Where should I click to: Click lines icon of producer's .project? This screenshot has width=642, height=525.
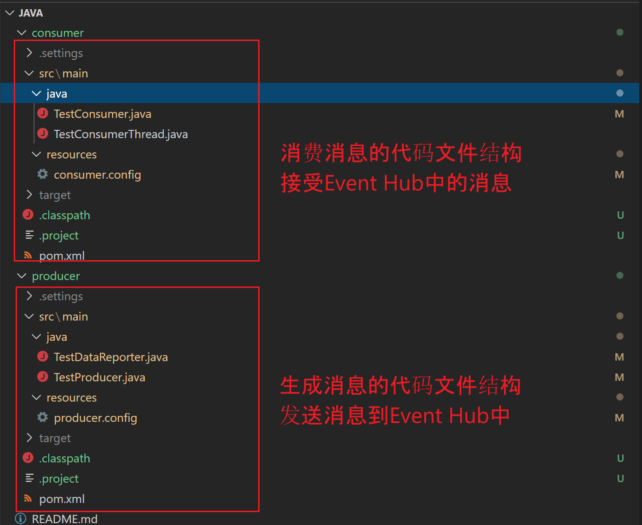[x=29, y=478]
